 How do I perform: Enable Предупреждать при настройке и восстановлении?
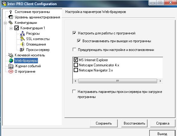click(74, 50)
